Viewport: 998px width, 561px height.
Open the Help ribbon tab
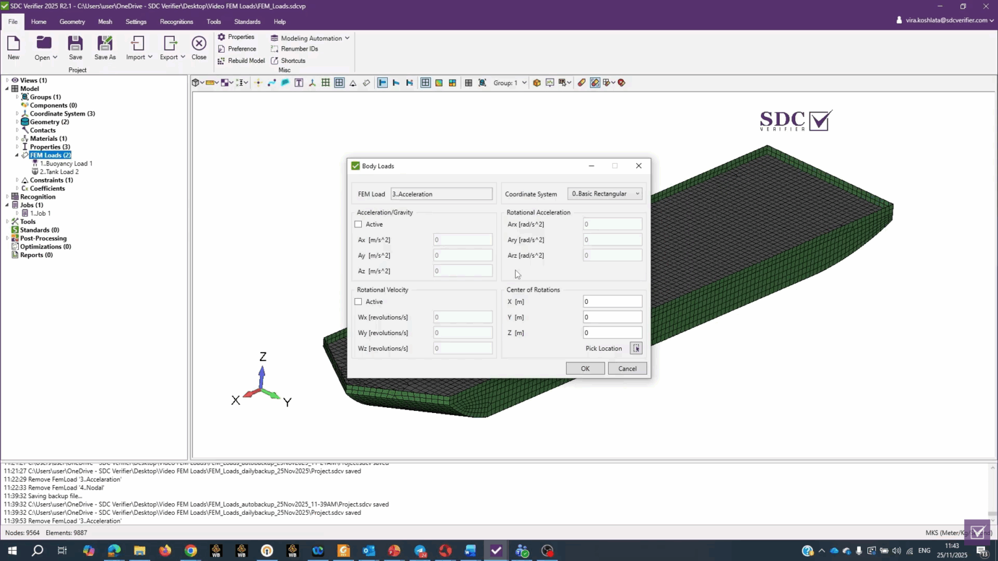[x=280, y=21]
